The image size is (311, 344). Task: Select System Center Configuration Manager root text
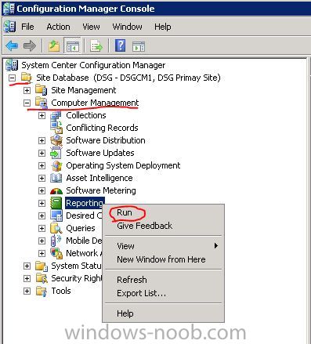click(93, 65)
